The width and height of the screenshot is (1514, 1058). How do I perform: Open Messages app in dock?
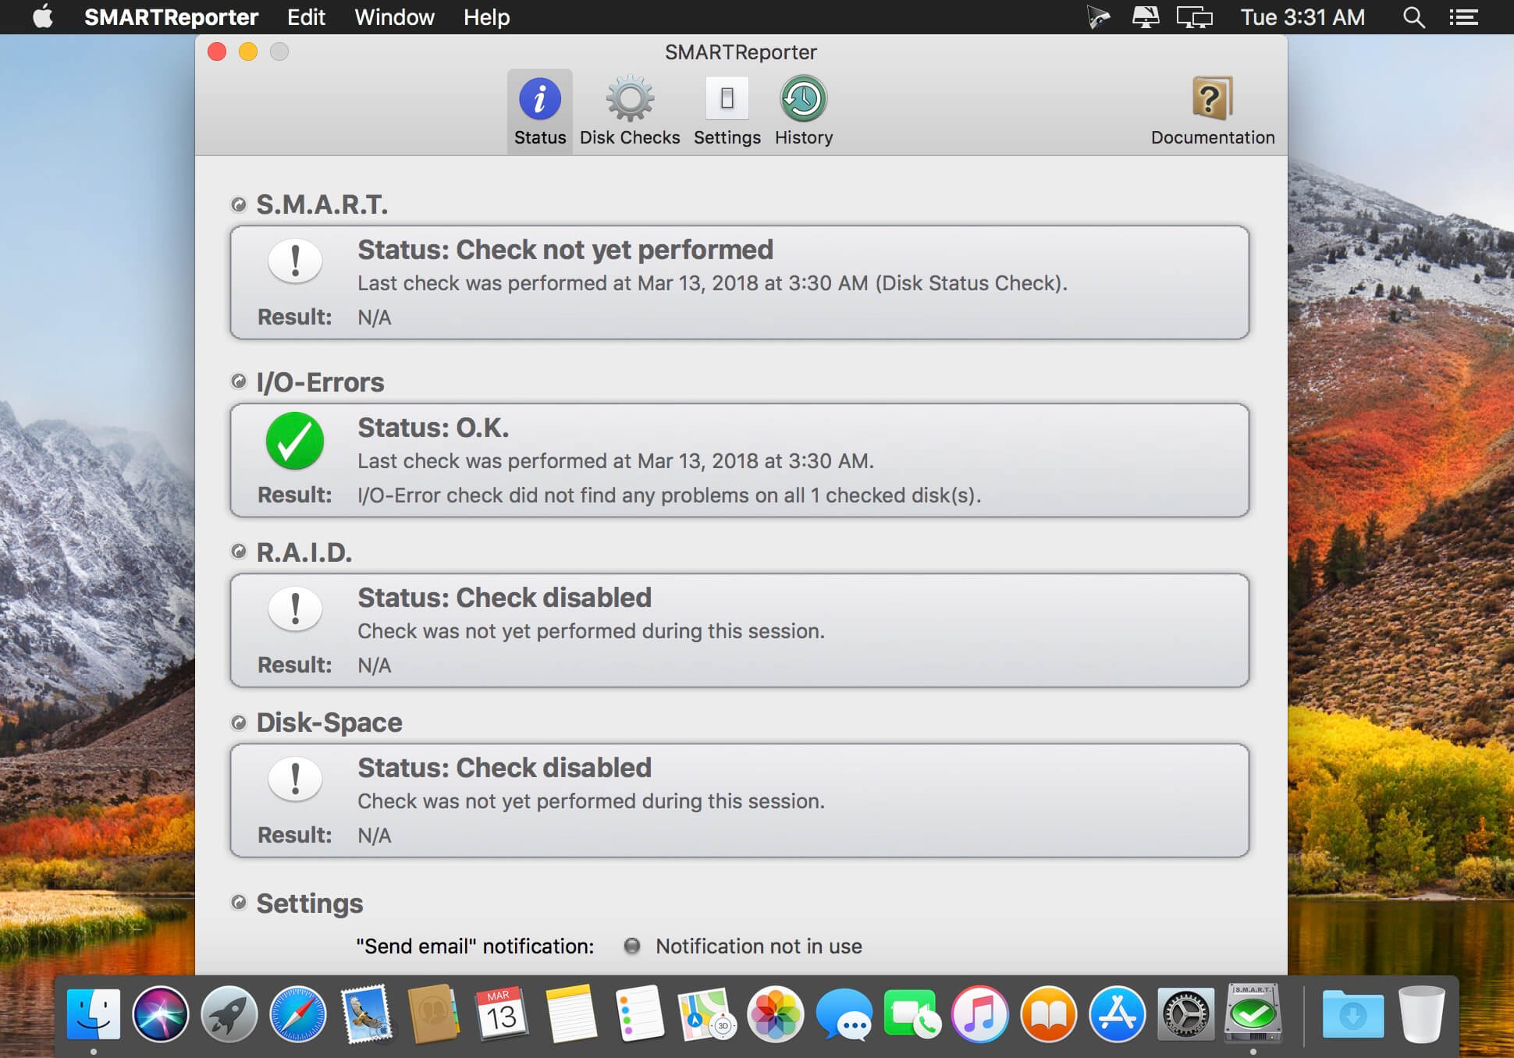(844, 1014)
